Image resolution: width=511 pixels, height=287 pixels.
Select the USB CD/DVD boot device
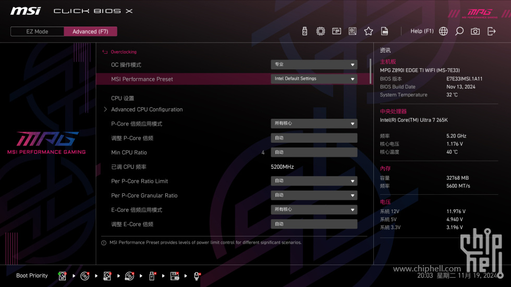(x=129, y=276)
